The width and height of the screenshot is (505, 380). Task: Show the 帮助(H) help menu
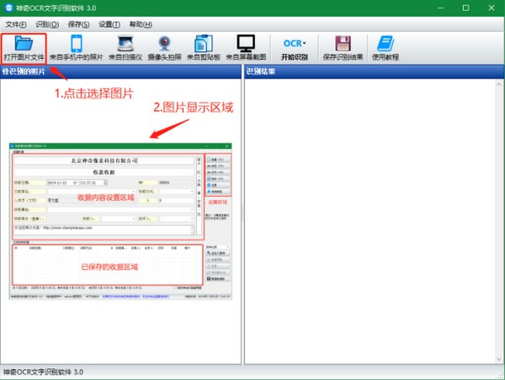point(141,24)
